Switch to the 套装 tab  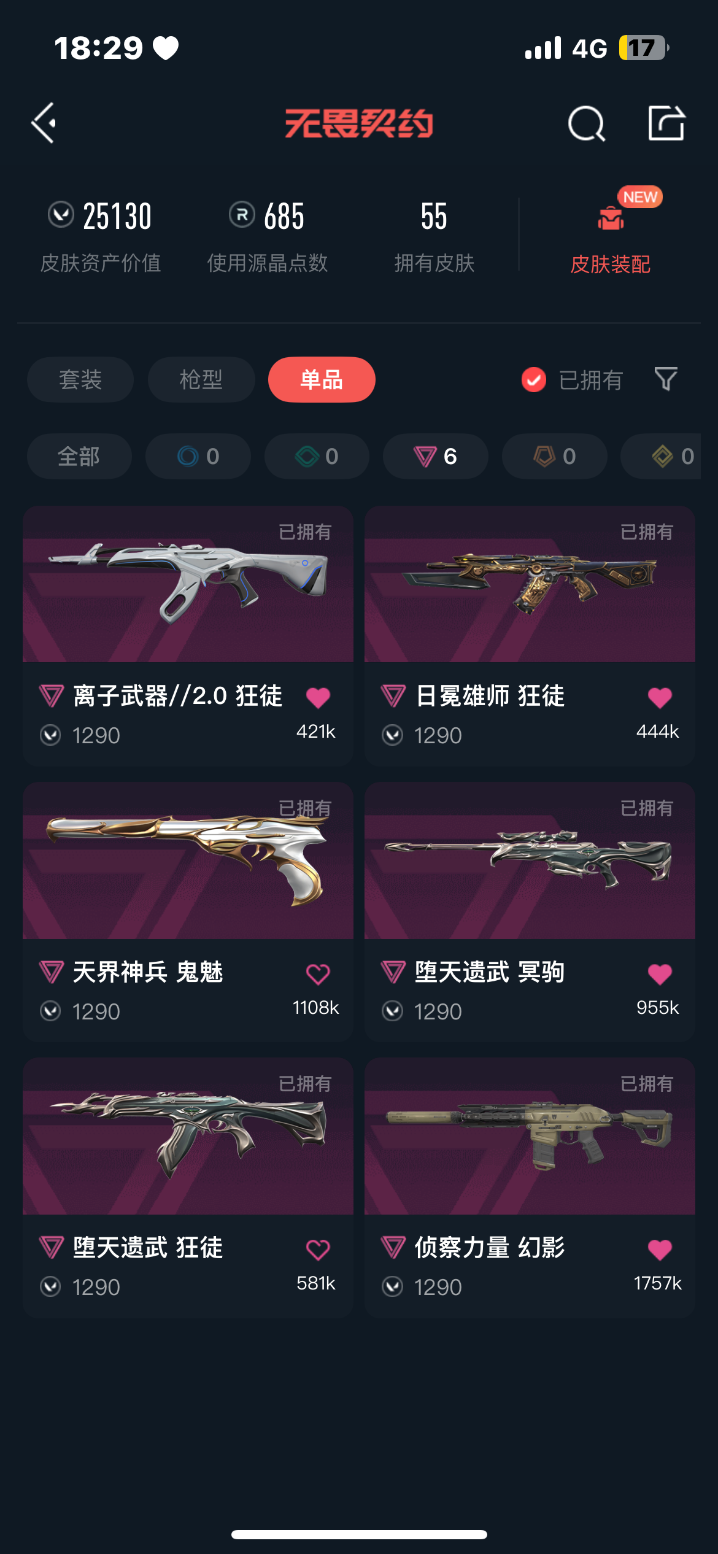click(x=80, y=379)
